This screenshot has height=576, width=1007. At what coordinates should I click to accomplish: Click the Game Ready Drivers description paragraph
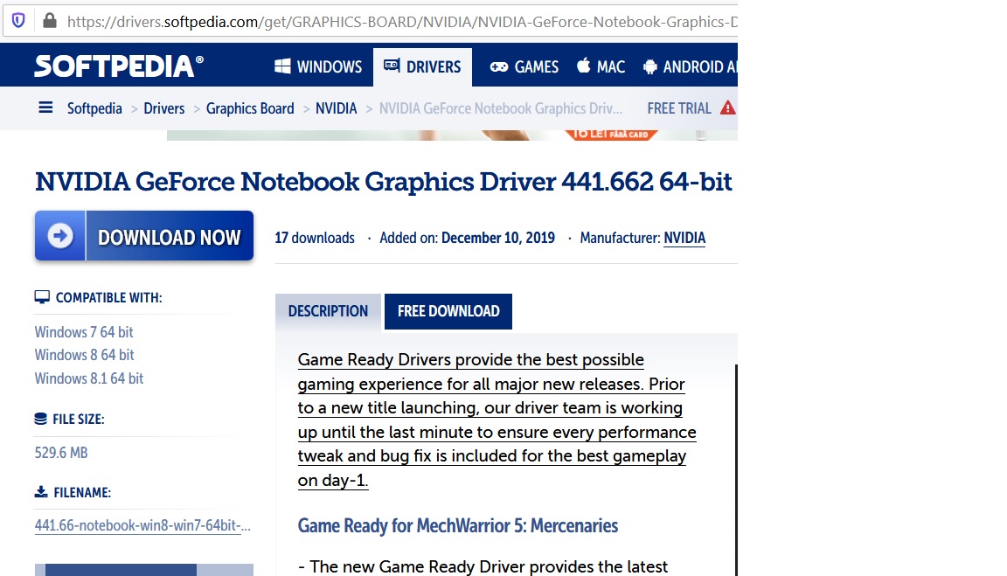point(497,420)
